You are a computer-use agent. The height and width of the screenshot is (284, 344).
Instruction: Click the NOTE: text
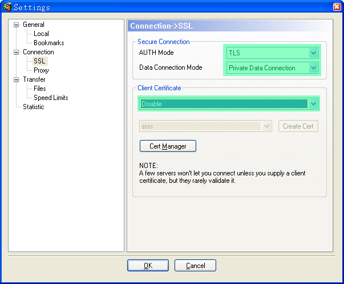pyautogui.click(x=148, y=166)
